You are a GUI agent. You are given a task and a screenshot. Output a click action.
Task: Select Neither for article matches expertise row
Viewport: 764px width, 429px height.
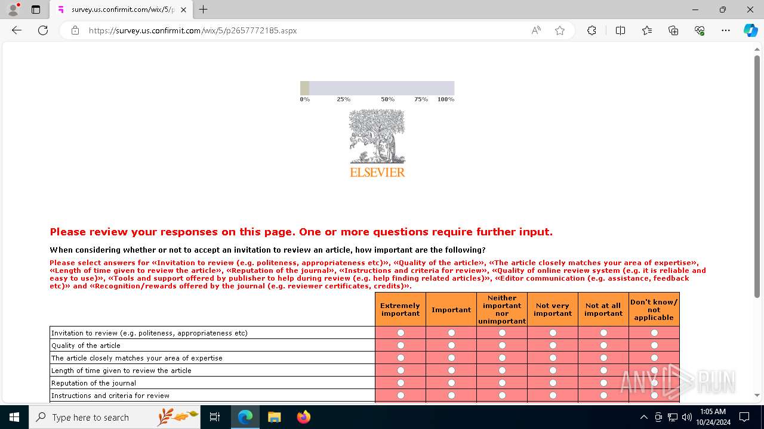tap(502, 358)
